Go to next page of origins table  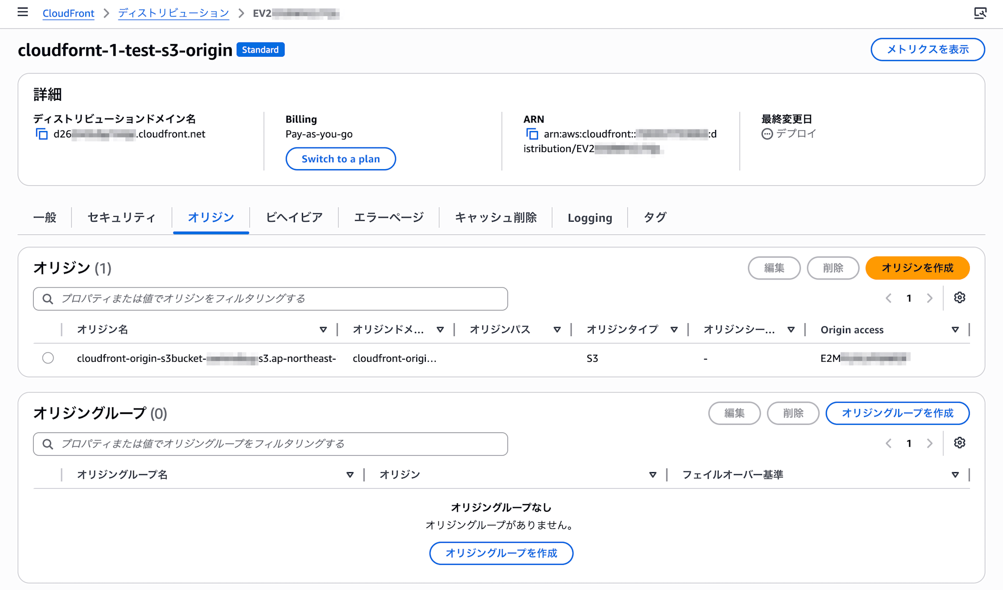(929, 298)
